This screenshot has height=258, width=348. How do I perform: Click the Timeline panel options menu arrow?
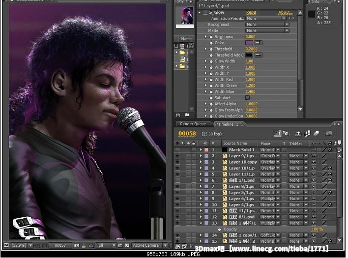coord(339,124)
